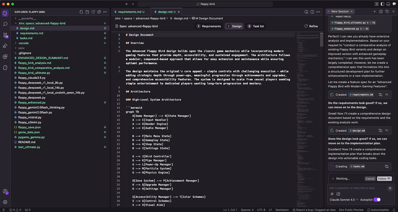The height and width of the screenshot is (212, 398).
Task: Follow the agent's working progress
Action: point(384,179)
